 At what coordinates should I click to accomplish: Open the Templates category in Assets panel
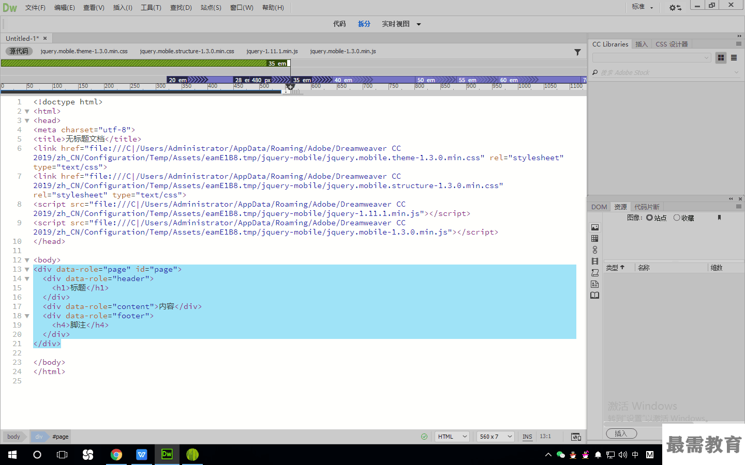tap(595, 284)
